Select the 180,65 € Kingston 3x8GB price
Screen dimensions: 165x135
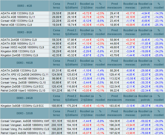pyautogui.click(x=57, y=106)
